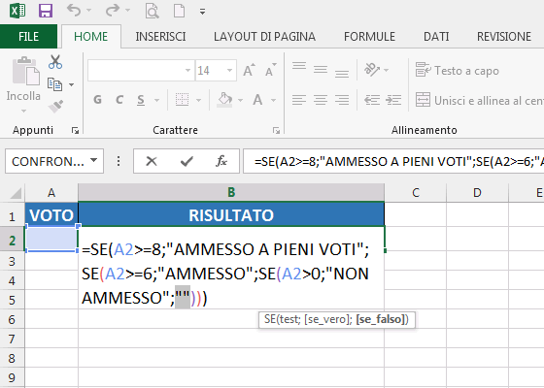Expand the font size 14 dropdown
The image size is (544, 388).
click(229, 71)
